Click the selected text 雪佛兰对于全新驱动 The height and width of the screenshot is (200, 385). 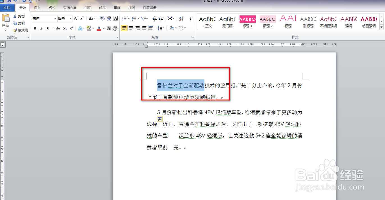pos(181,85)
